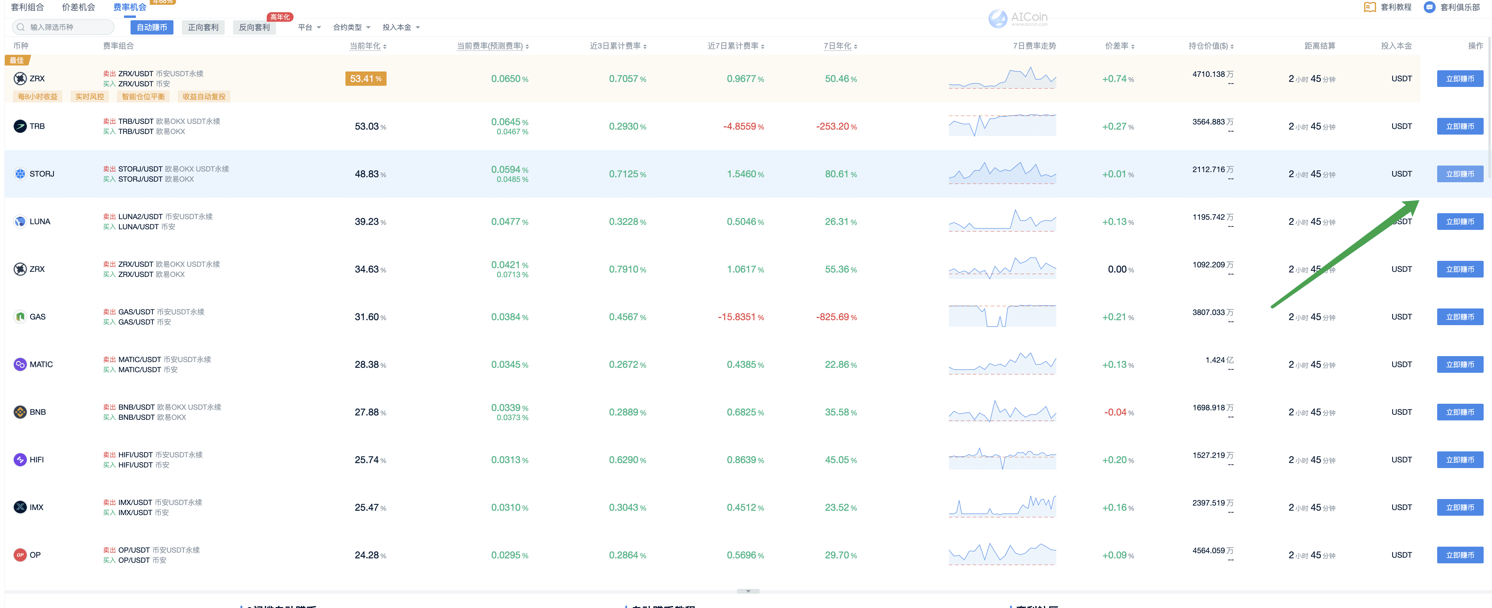Click the 实时风控 tag
The image size is (1492, 608).
(90, 96)
